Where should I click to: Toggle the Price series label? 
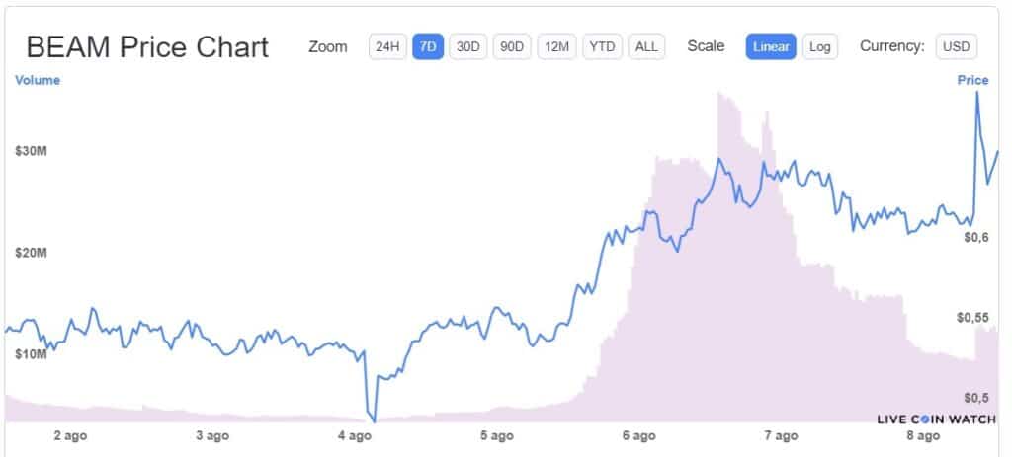coord(972,81)
